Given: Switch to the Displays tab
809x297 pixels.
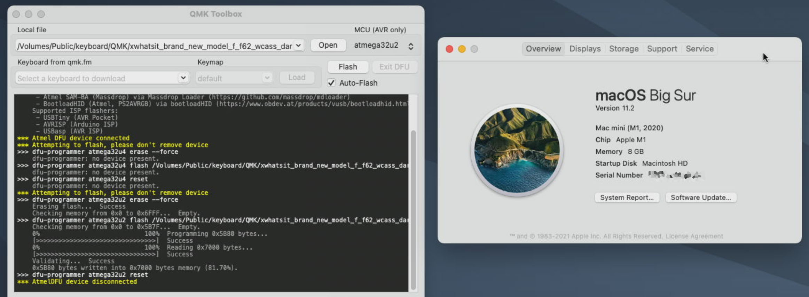Looking at the screenshot, I should click(x=585, y=49).
